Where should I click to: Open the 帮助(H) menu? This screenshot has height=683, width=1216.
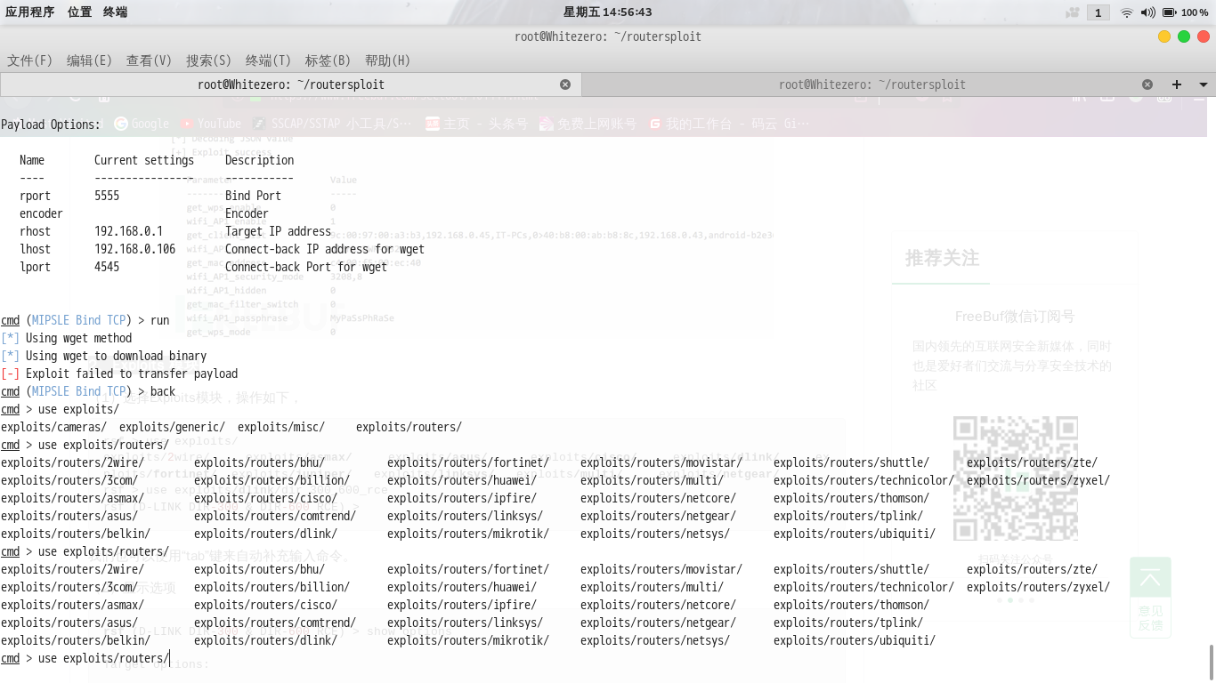(x=387, y=60)
